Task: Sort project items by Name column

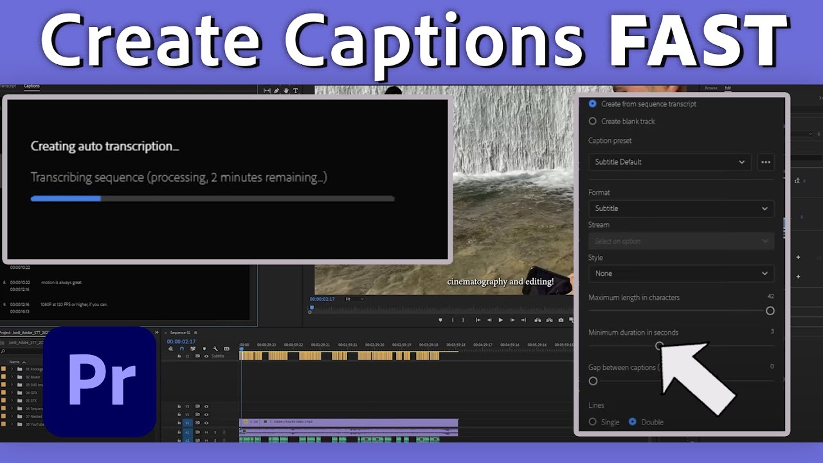Action: click(x=14, y=362)
